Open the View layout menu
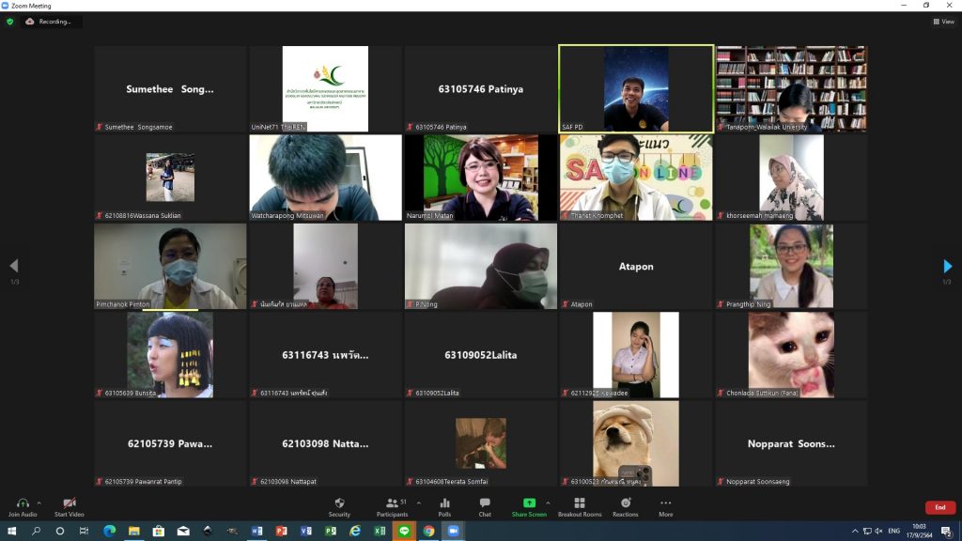 pos(943,22)
